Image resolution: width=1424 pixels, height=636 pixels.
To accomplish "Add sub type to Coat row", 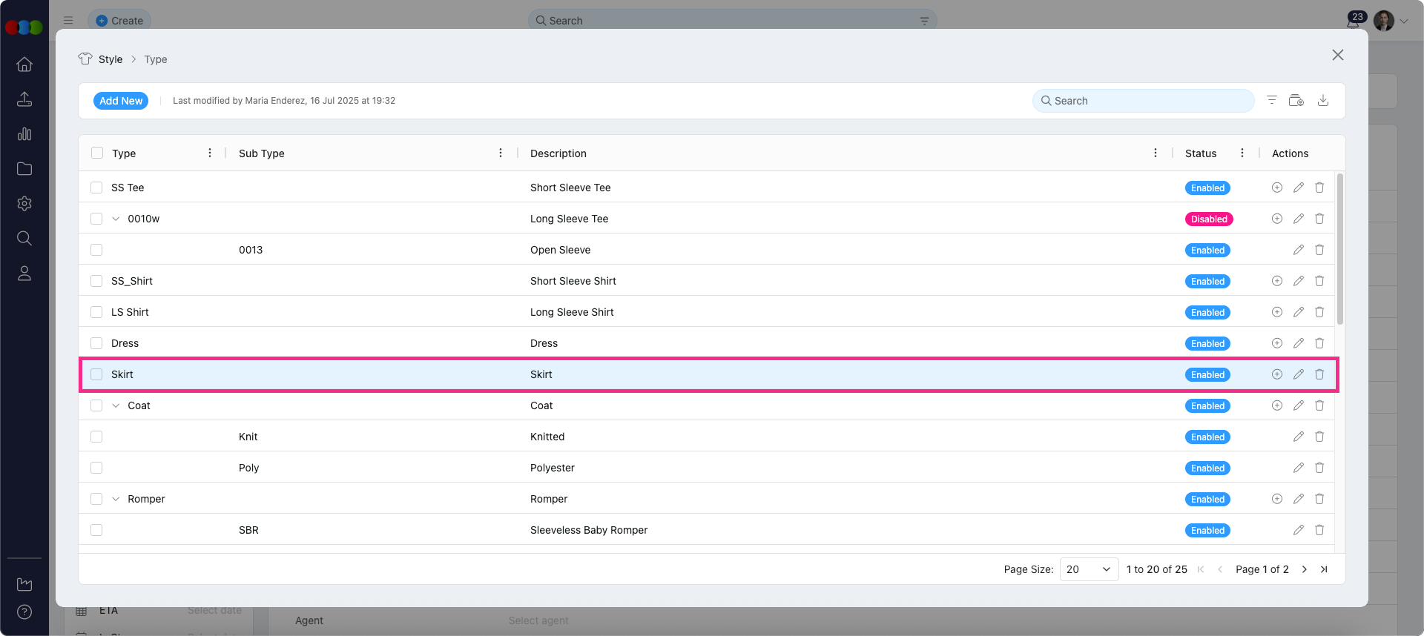I will (x=1276, y=405).
